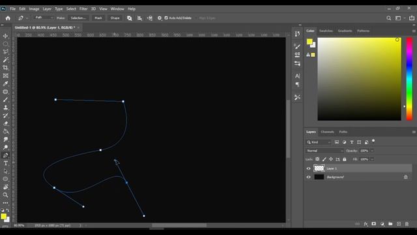The height and width of the screenshot is (235, 417).
Task: Add a layer style with the fx button
Action: 366,224
